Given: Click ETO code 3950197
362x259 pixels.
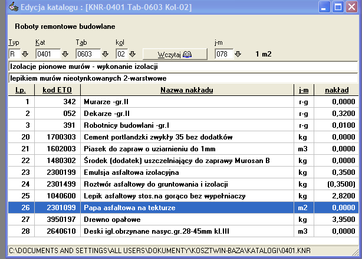Looking at the screenshot, I should (x=61, y=220).
